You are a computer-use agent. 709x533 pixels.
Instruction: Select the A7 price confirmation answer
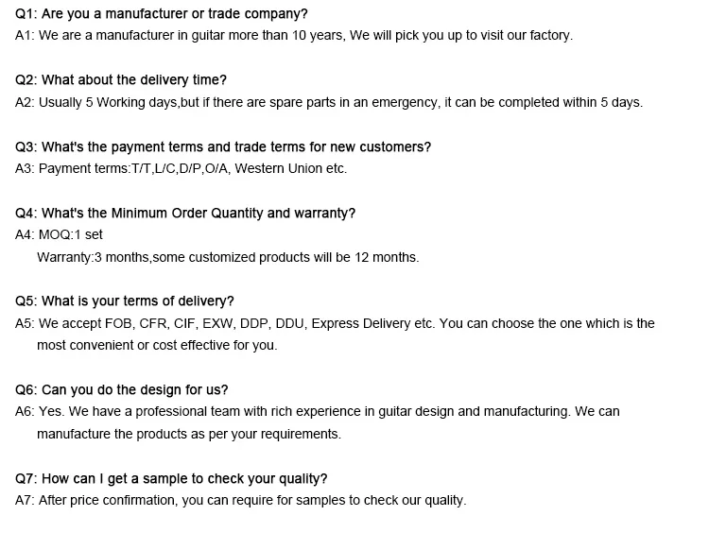pyautogui.click(x=240, y=501)
